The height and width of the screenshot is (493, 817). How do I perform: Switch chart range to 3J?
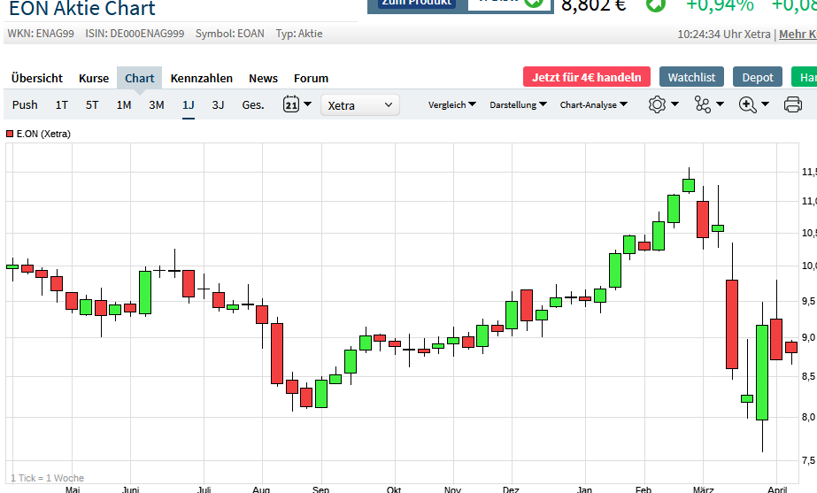[x=218, y=104]
